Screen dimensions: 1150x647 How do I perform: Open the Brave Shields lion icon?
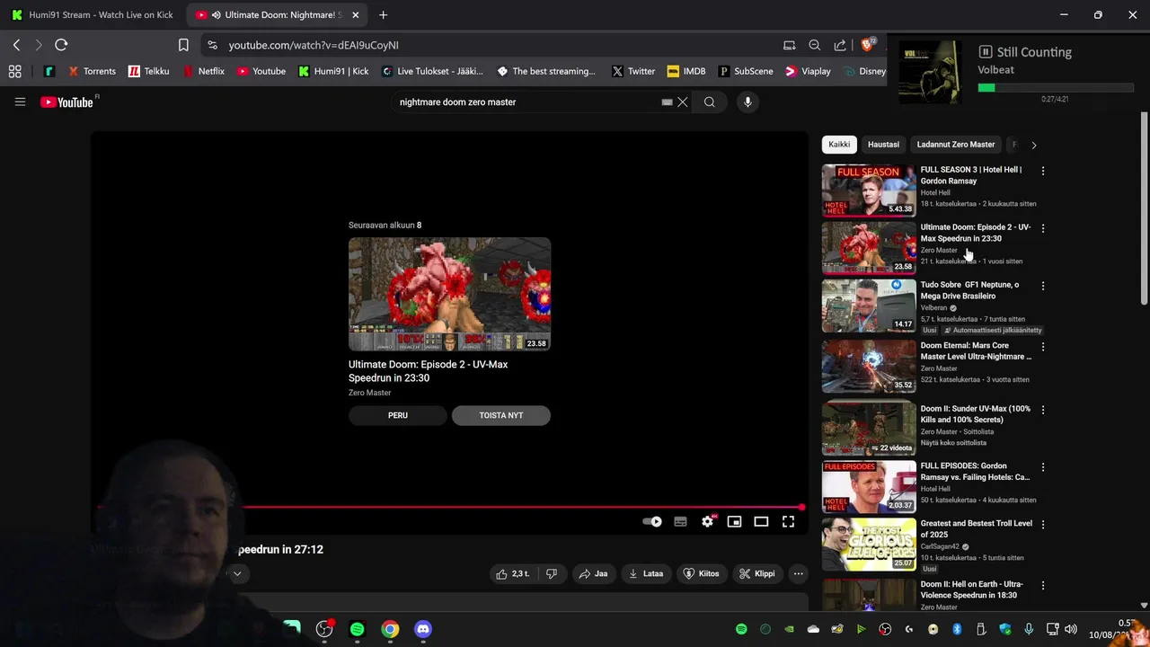868,44
